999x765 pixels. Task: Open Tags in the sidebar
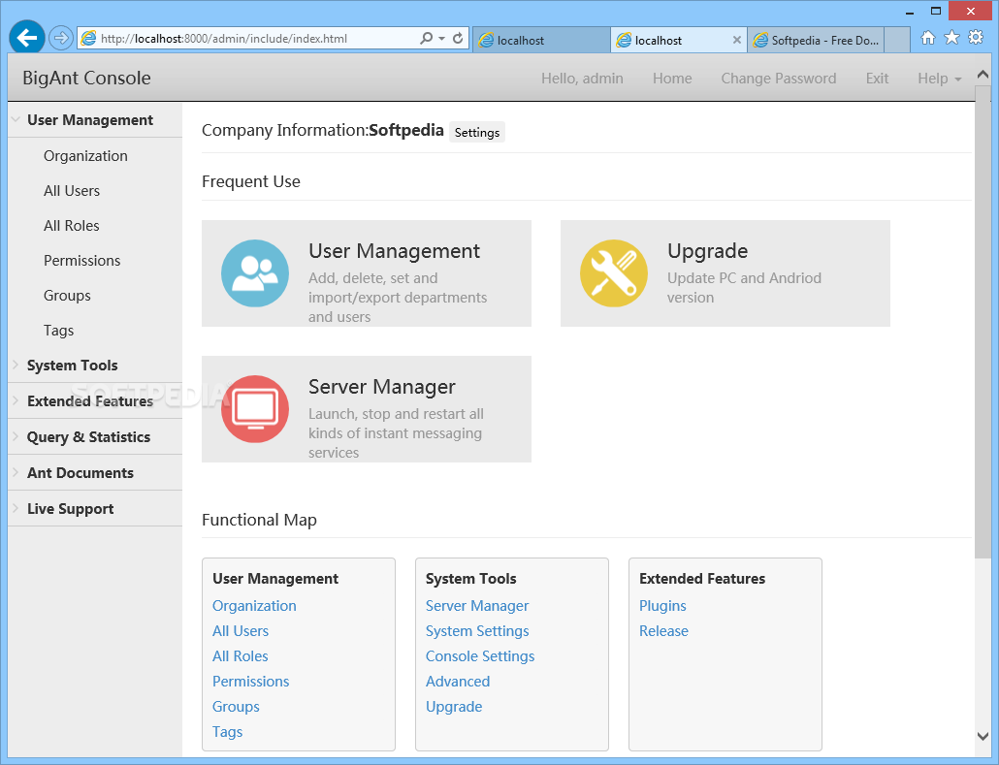tap(58, 331)
